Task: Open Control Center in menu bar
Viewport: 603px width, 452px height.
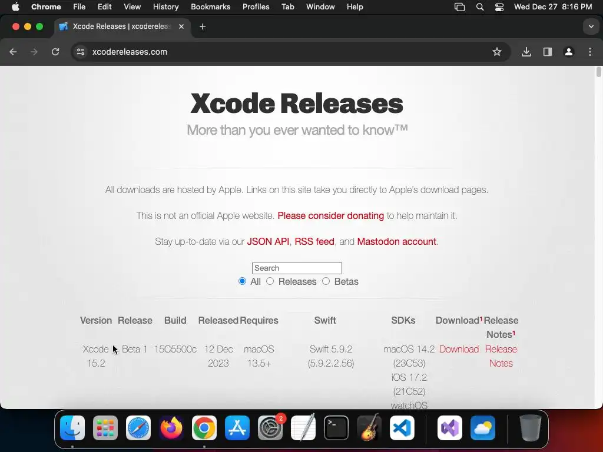Action: (x=499, y=7)
